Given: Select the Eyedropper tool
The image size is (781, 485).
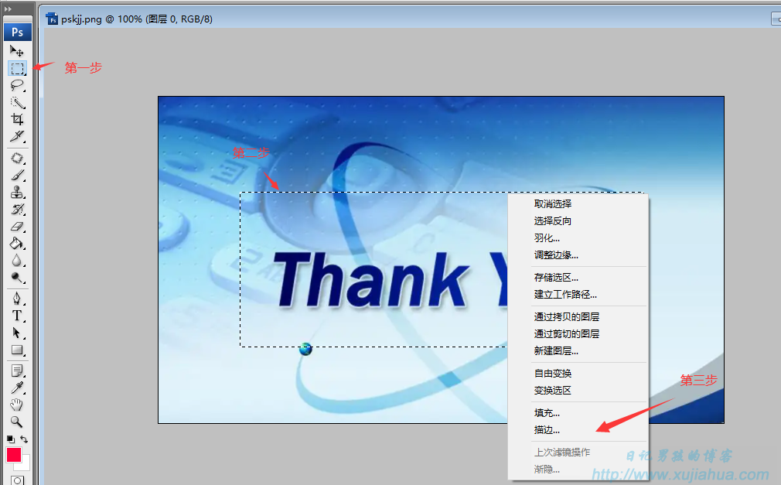Looking at the screenshot, I should coord(17,388).
